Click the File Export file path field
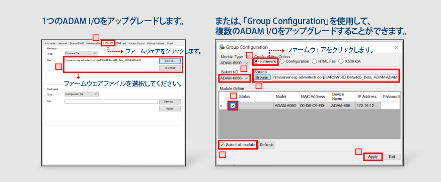This screenshot has height=182, width=441. point(111,102)
